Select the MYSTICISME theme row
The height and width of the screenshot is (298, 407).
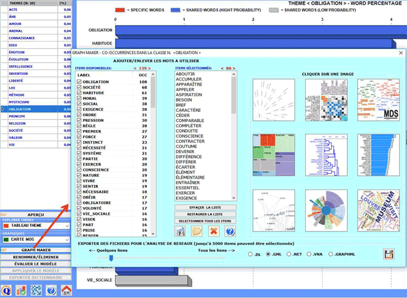(x=36, y=102)
